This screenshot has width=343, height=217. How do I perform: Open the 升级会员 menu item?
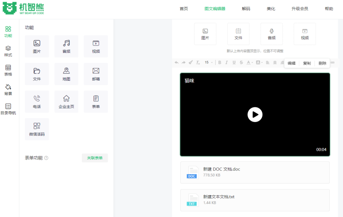(300, 9)
